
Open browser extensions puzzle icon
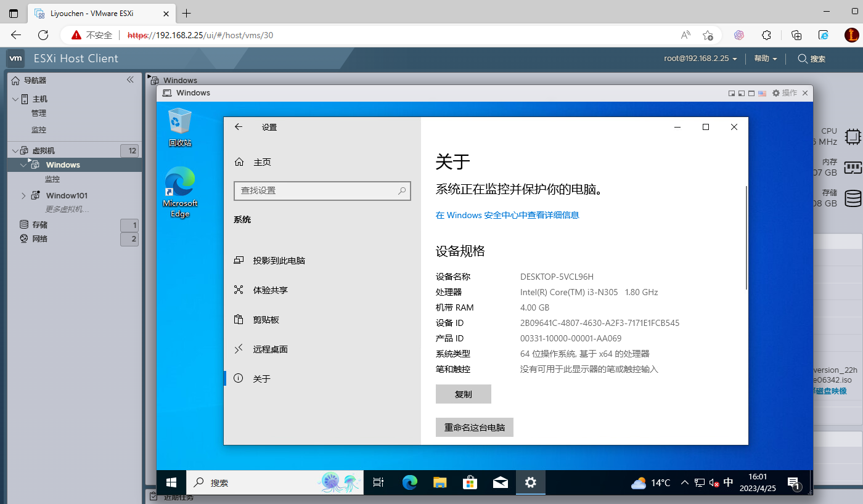767,35
